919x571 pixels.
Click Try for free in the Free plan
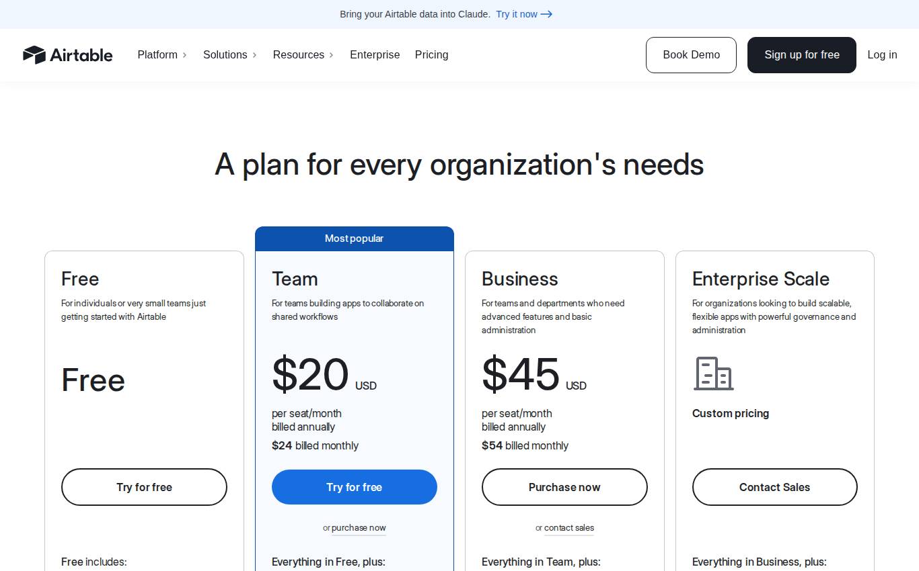144,487
